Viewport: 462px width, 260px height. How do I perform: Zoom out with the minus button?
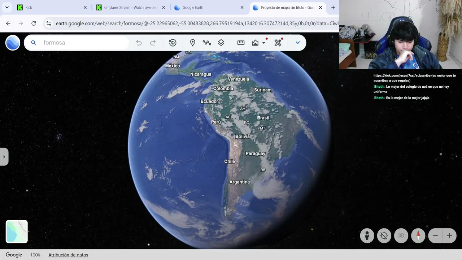point(435,236)
